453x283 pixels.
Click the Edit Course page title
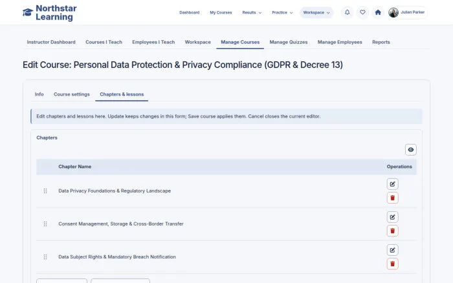click(x=182, y=65)
